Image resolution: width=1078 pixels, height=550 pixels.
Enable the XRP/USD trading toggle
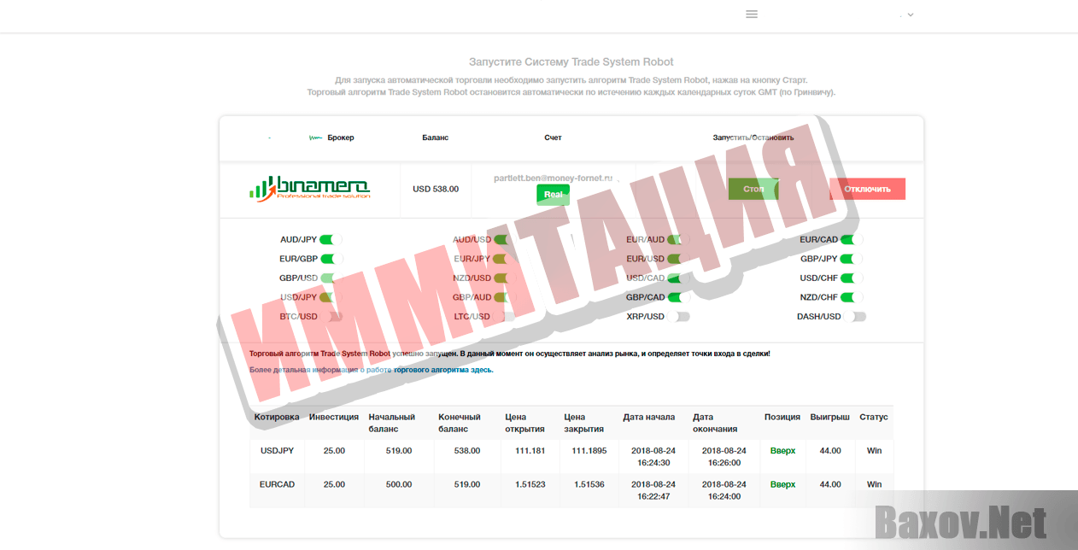click(x=680, y=317)
